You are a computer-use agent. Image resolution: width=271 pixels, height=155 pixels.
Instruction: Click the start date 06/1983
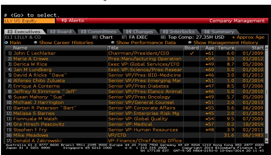pos(253,135)
